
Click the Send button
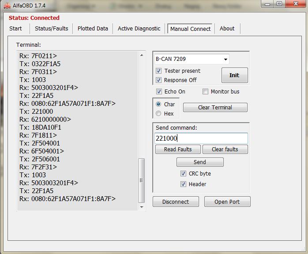click(x=200, y=162)
